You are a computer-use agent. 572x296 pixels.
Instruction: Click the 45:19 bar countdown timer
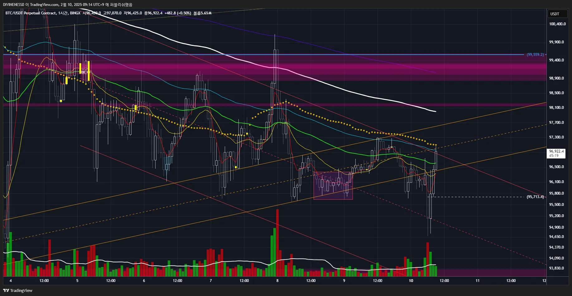click(x=554, y=156)
